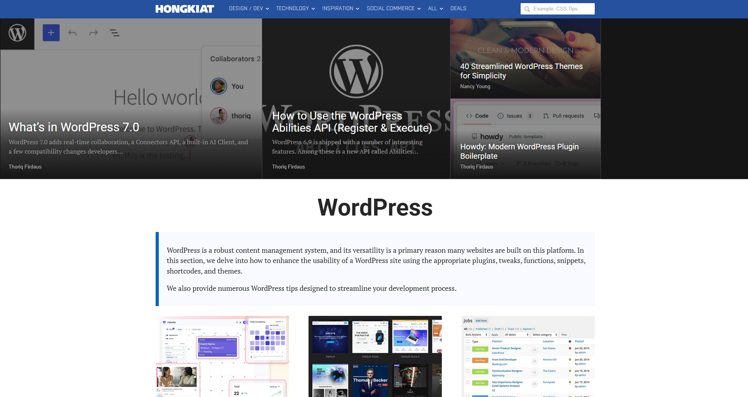
Task: Click the 'robust content management system' intro paragraph
Action: coord(376,261)
